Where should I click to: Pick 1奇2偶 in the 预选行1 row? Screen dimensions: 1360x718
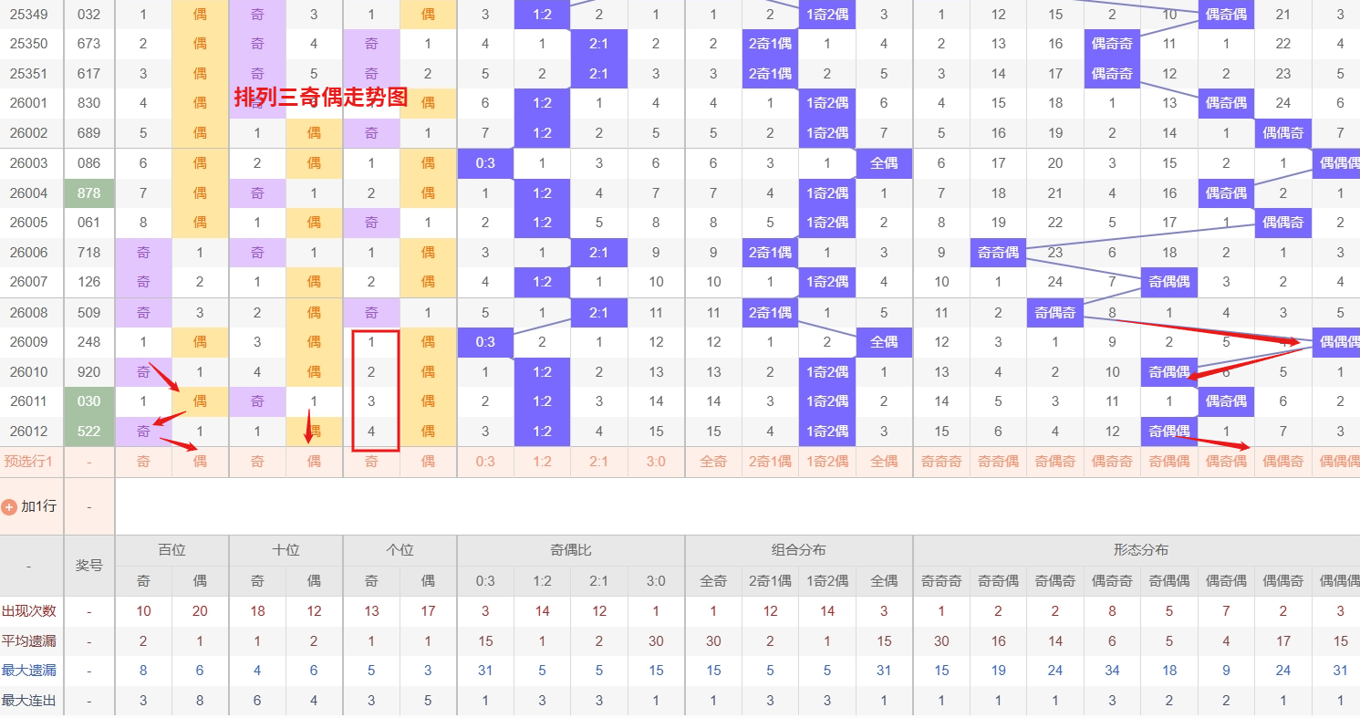click(x=827, y=462)
